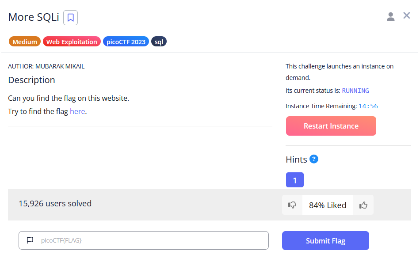Open the user profile icon

coord(390,17)
